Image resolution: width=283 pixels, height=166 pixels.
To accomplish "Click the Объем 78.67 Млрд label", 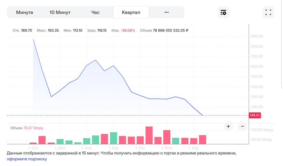I will pyautogui.click(x=27, y=128).
